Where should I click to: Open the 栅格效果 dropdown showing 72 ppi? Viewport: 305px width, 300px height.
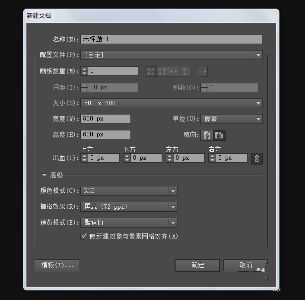point(129,207)
